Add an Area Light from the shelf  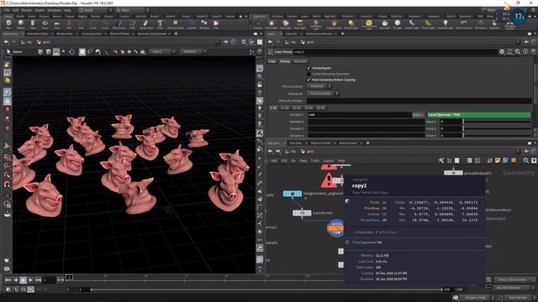click(x=299, y=24)
